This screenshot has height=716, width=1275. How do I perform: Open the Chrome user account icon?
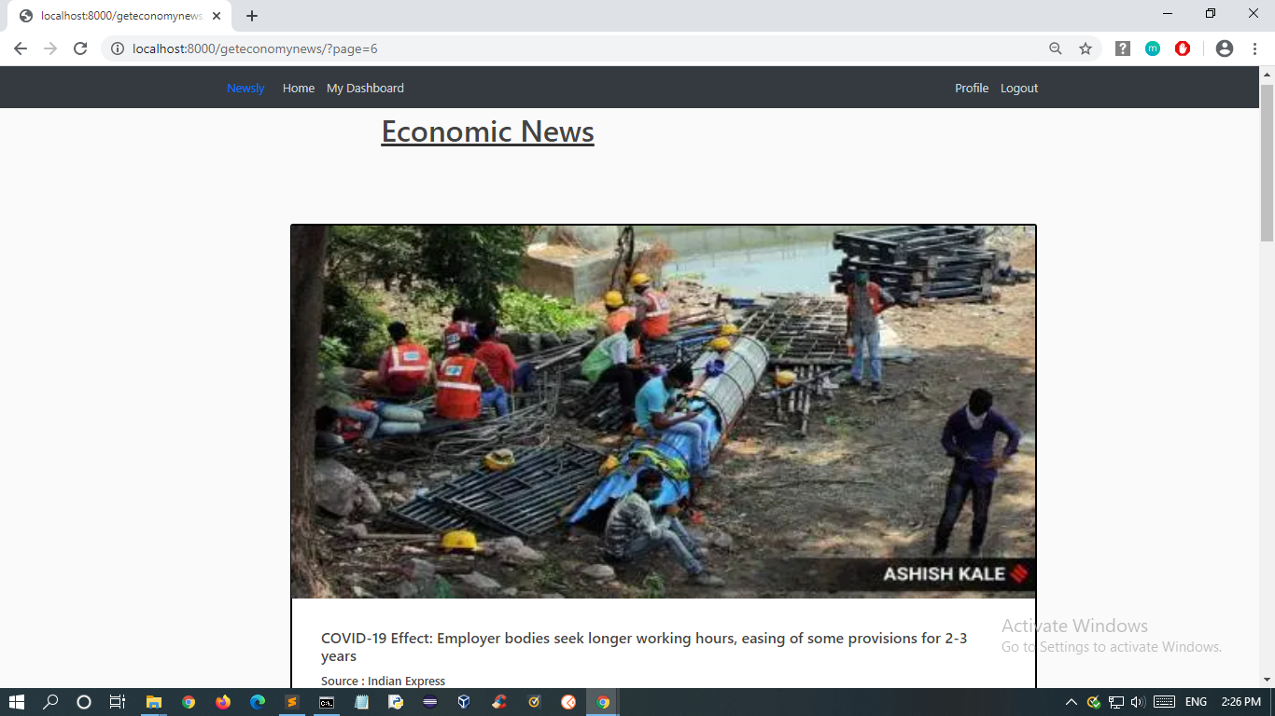pyautogui.click(x=1225, y=48)
